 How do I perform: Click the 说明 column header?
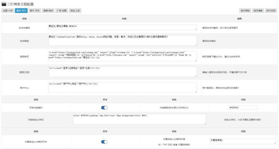point(239,19)
